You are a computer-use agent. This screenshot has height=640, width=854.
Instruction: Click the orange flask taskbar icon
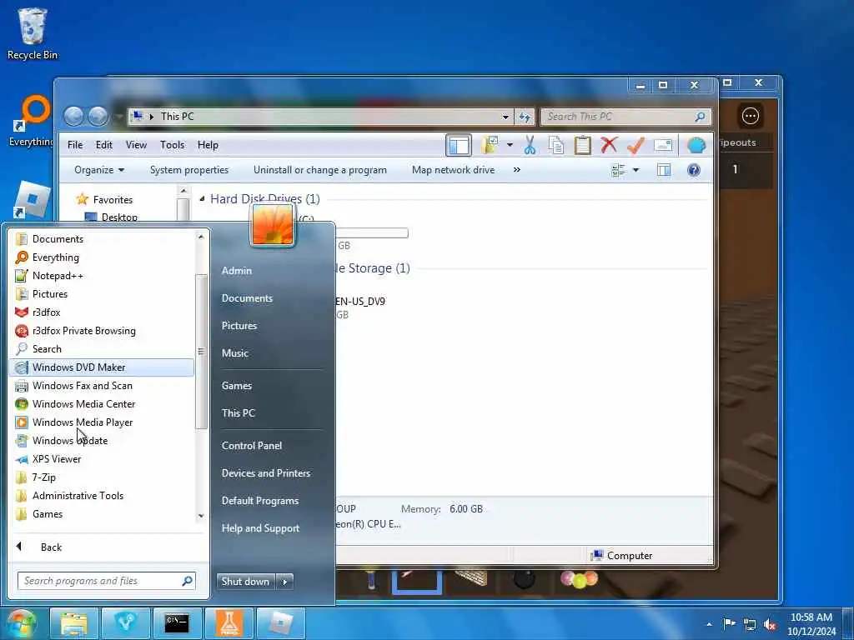pyautogui.click(x=229, y=623)
